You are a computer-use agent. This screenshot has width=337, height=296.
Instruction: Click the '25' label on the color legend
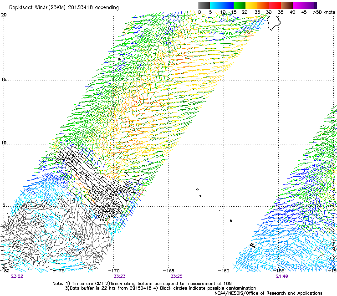pyautogui.click(x=257, y=12)
